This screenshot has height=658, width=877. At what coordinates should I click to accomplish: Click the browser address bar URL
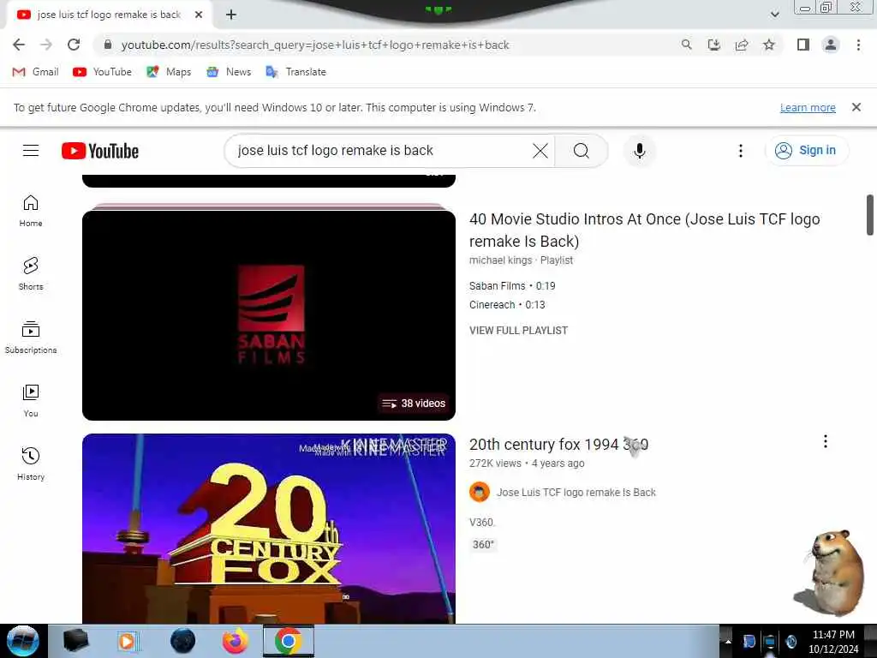coord(315,45)
